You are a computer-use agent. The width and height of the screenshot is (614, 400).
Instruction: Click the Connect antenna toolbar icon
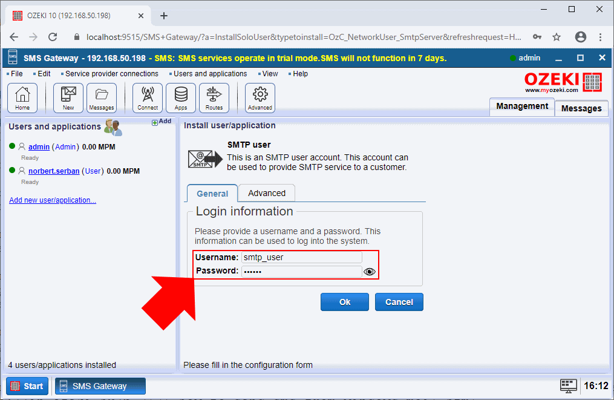[x=148, y=98]
